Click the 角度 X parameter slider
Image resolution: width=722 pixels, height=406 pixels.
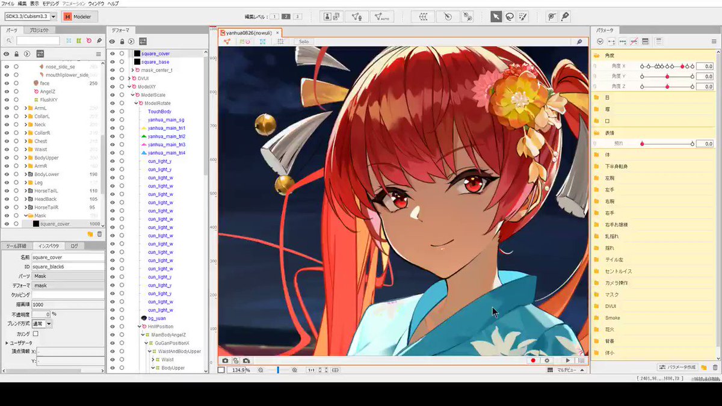[x=667, y=66]
